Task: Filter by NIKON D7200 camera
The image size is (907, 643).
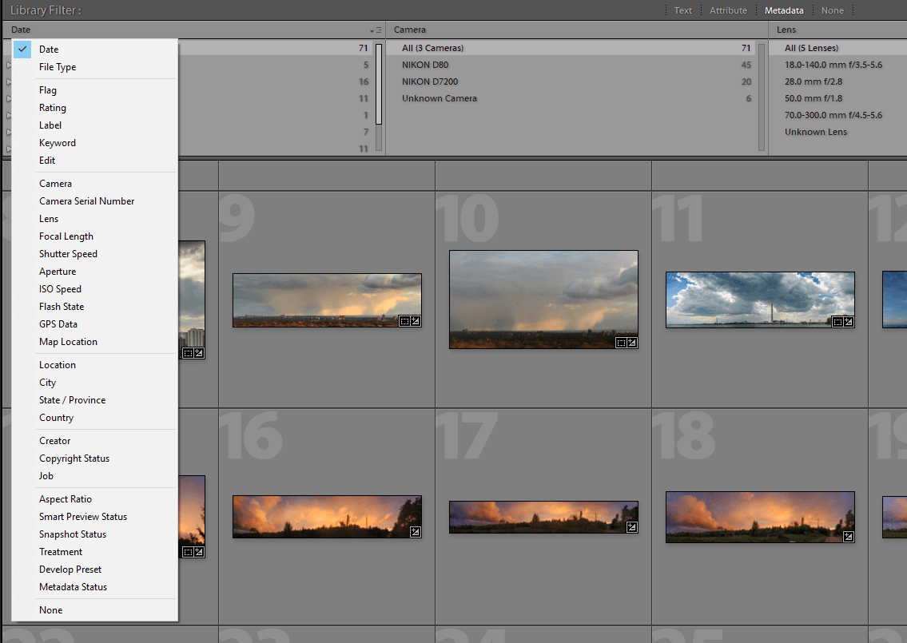Action: 571,81
